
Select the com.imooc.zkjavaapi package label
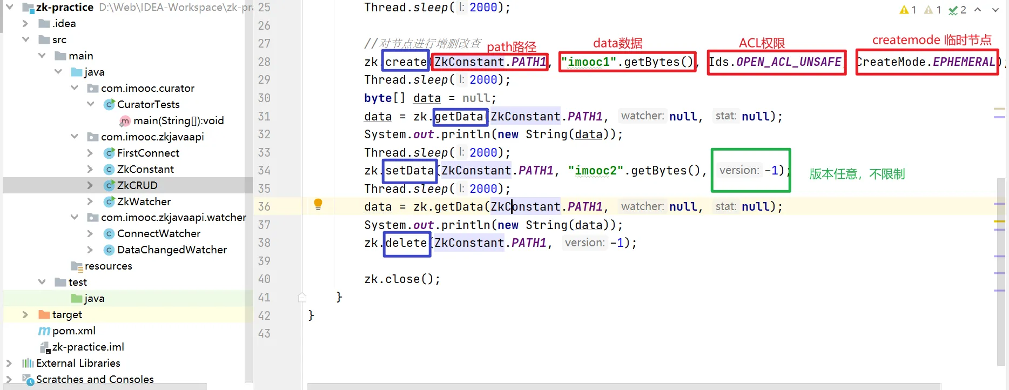click(153, 137)
